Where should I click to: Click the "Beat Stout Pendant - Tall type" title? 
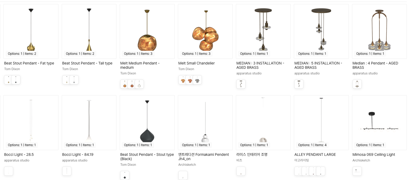87,63
